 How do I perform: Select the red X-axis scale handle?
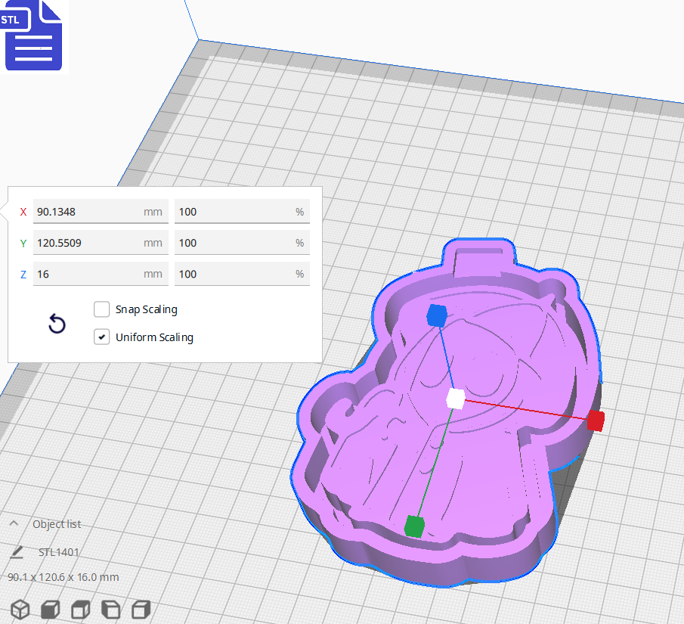595,421
